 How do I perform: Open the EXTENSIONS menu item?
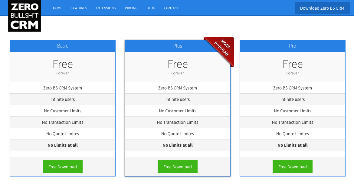pyautogui.click(x=106, y=8)
